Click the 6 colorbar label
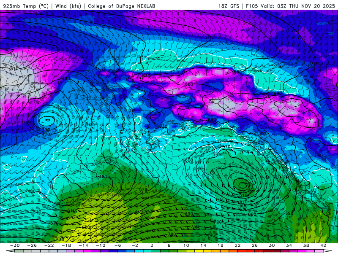The image size is (338, 253). coord(169,245)
